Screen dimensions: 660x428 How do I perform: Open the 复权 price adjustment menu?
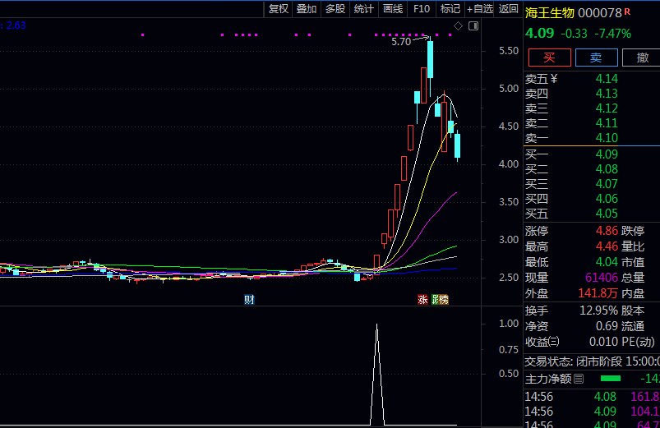tap(279, 9)
